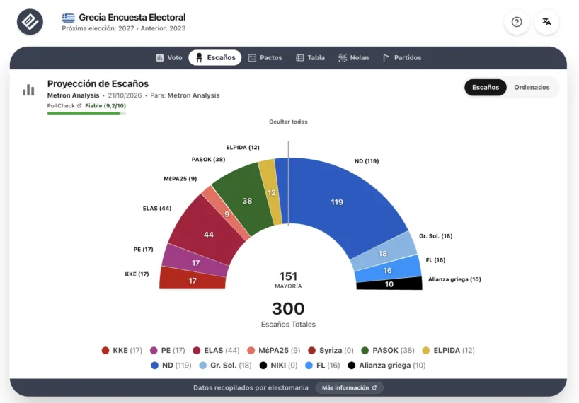Click the Grecia Encuesta Electoral title
This screenshot has height=403, width=579.
(x=132, y=18)
